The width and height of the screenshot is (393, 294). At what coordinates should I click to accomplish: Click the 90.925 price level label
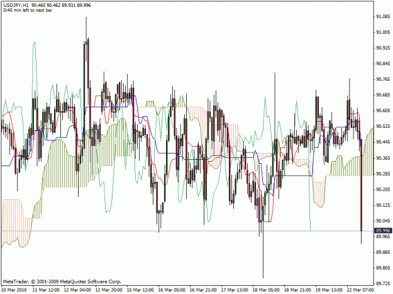pos(383,48)
